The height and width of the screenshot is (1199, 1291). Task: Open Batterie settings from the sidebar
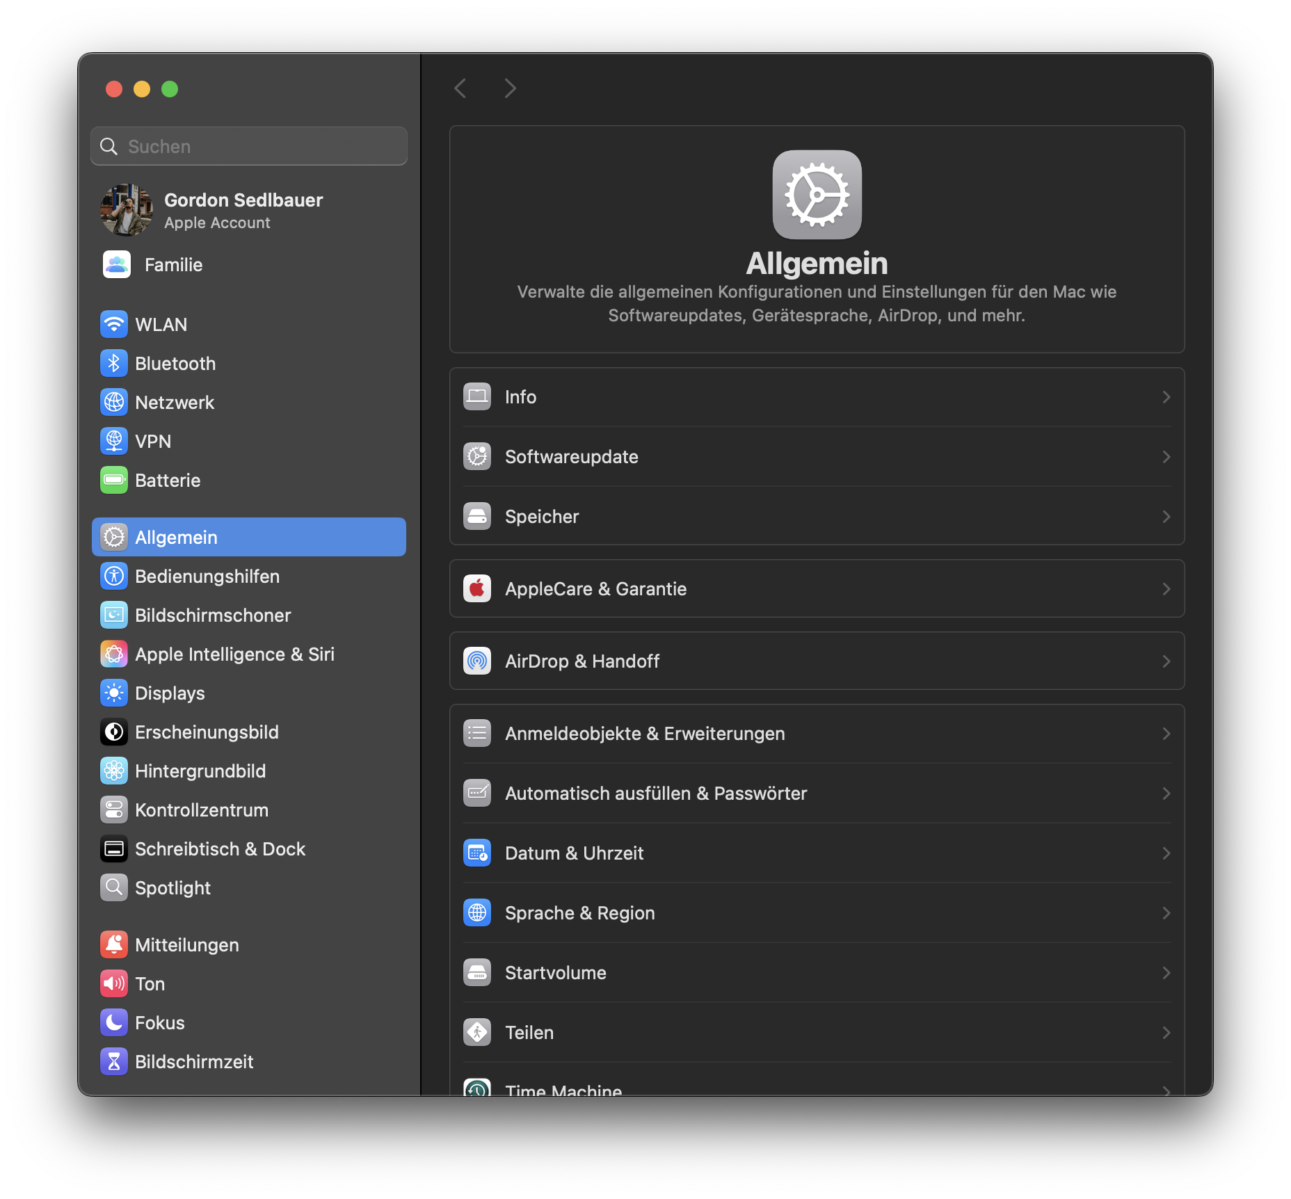[x=114, y=480]
